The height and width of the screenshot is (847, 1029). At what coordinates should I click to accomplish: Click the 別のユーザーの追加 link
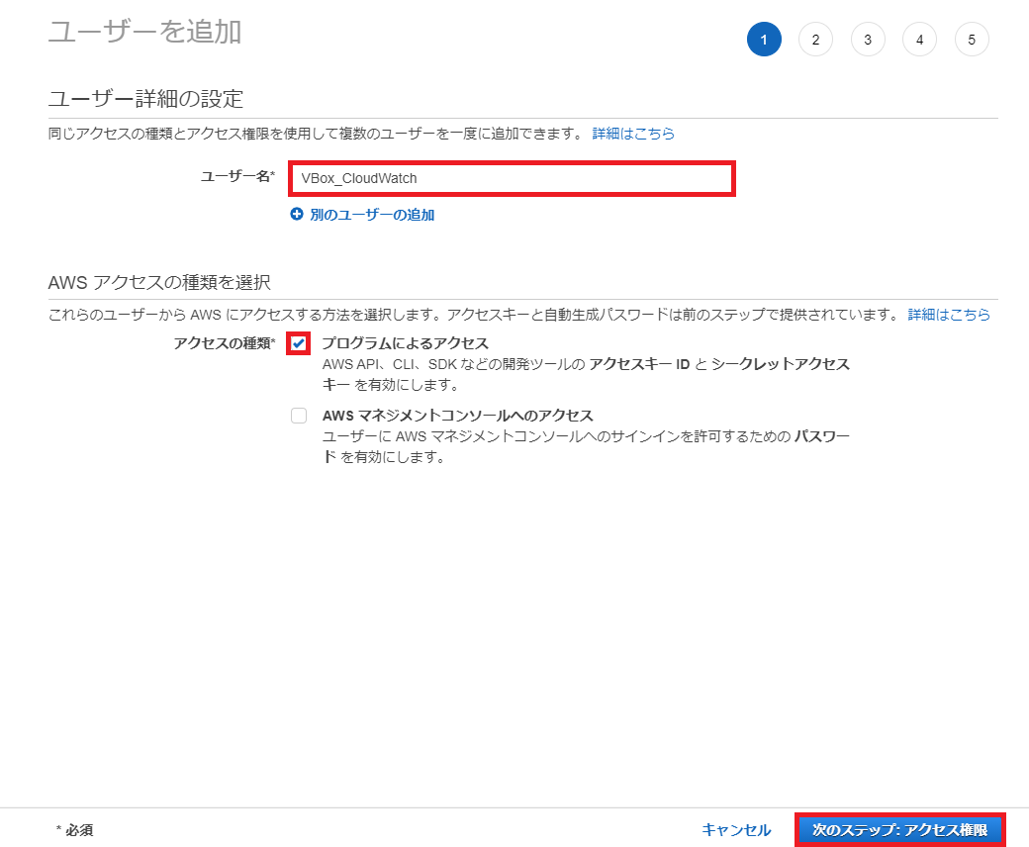coord(371,215)
